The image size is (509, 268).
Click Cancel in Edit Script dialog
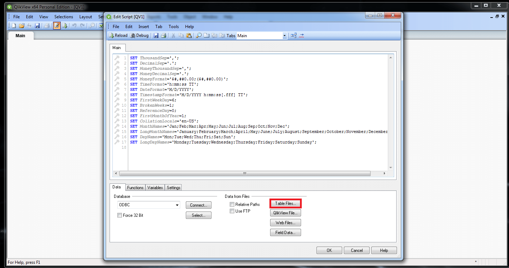tap(357, 250)
